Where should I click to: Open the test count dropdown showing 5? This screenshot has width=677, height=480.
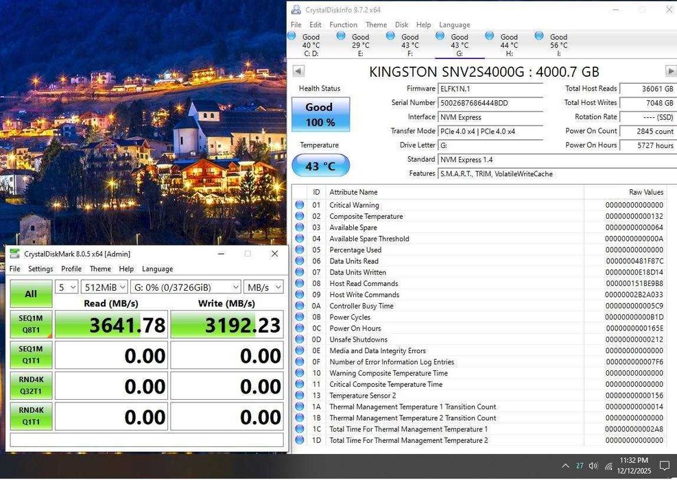(x=66, y=287)
